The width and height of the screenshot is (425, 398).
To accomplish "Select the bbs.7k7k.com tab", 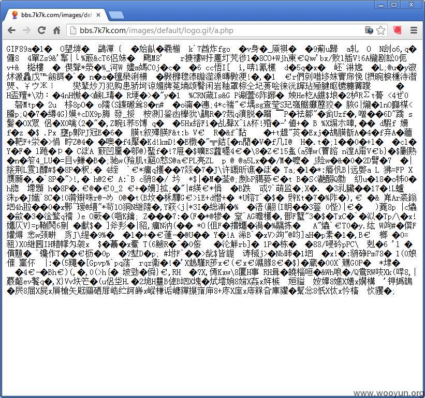I will click(55, 15).
